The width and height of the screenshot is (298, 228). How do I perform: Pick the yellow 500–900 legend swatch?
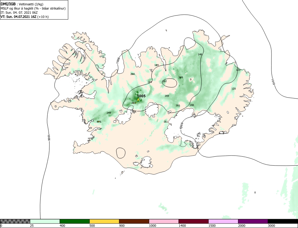click(x=104, y=221)
